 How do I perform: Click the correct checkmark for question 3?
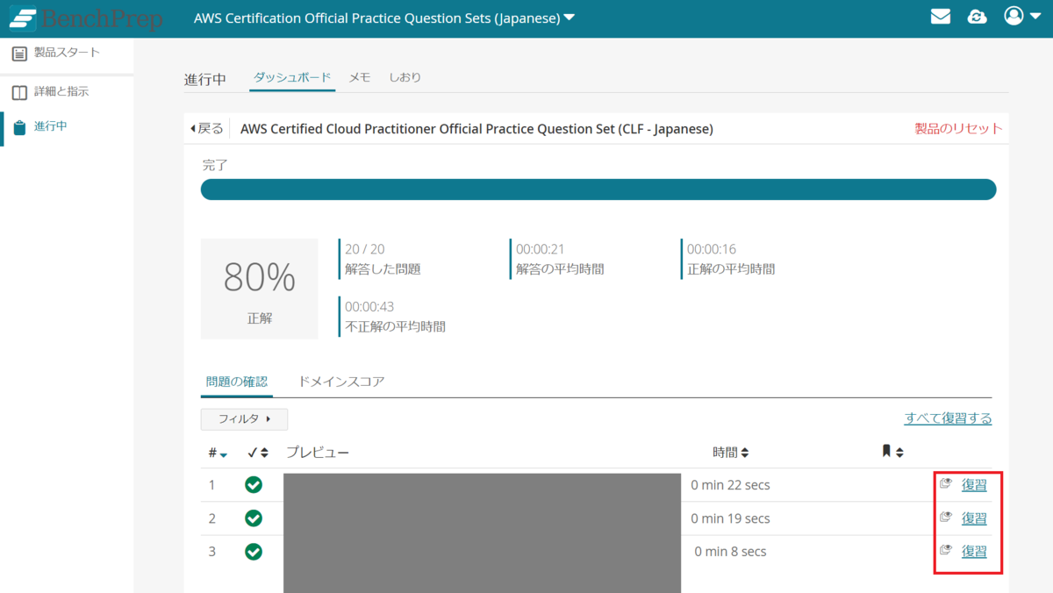(x=254, y=552)
